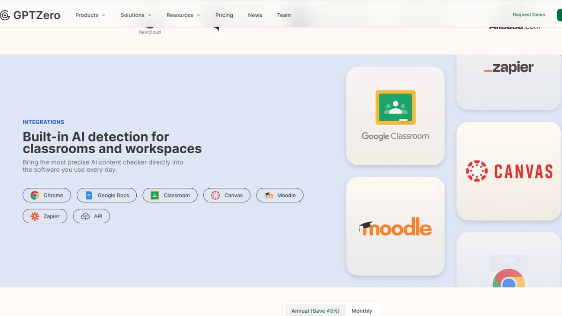562x316 pixels.
Task: Open the Products menu
Action: click(90, 15)
